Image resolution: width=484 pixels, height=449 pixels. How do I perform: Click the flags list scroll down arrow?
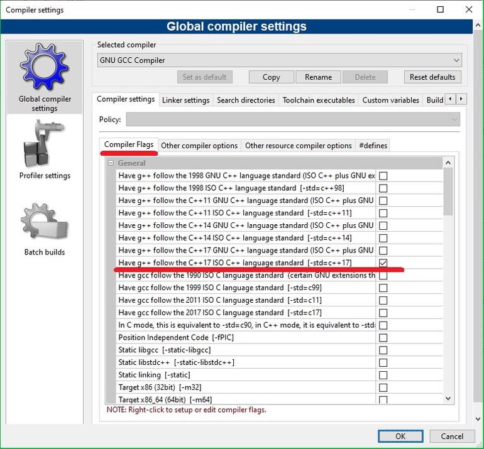448,399
